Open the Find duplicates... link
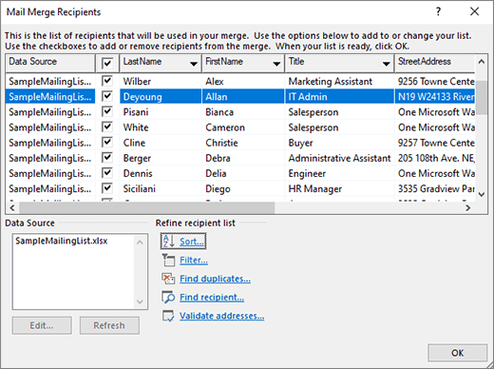 pos(215,279)
